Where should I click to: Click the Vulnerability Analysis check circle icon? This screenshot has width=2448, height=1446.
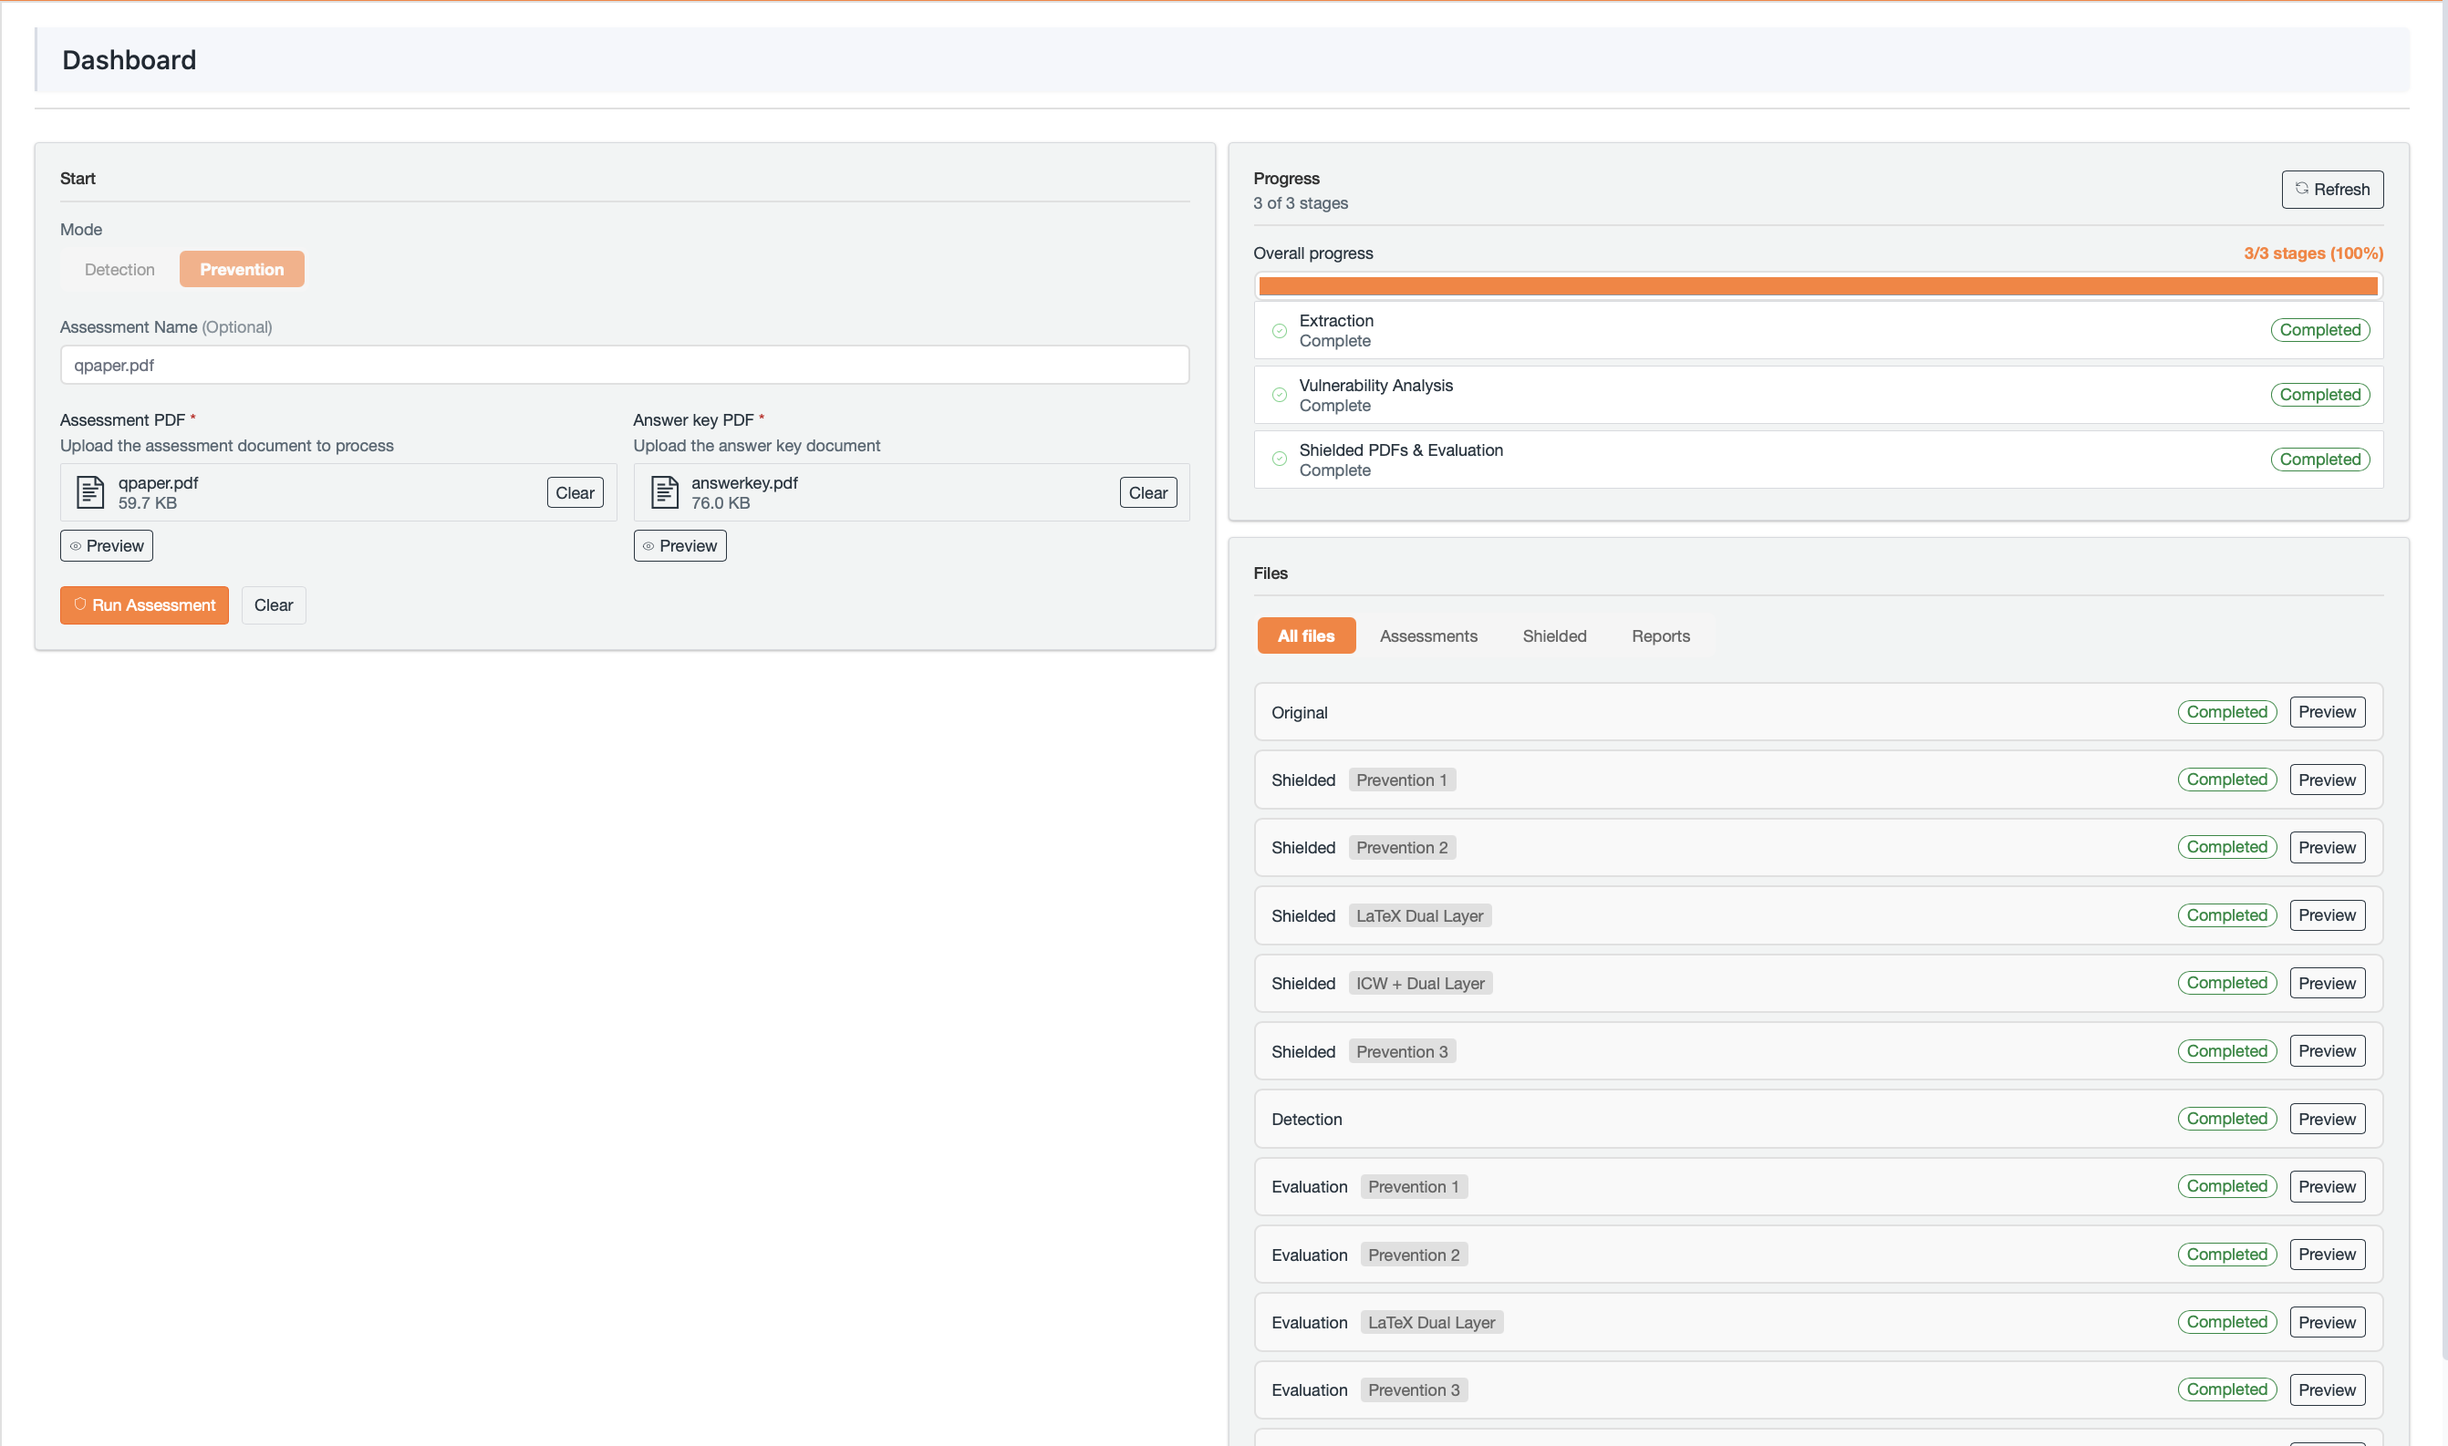1279,395
